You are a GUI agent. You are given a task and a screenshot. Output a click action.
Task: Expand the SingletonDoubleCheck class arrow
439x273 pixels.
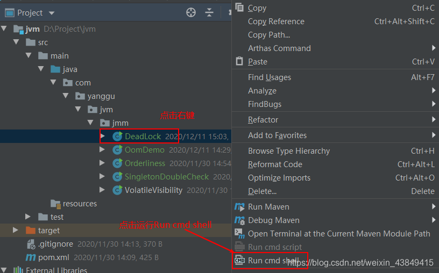102,176
